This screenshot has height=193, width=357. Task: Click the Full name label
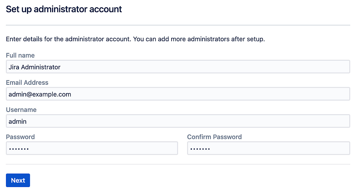click(x=20, y=55)
